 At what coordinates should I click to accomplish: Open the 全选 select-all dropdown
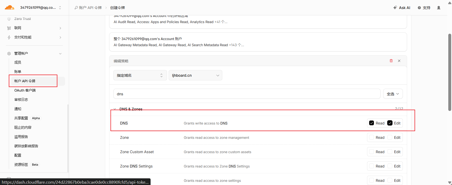tap(393, 94)
